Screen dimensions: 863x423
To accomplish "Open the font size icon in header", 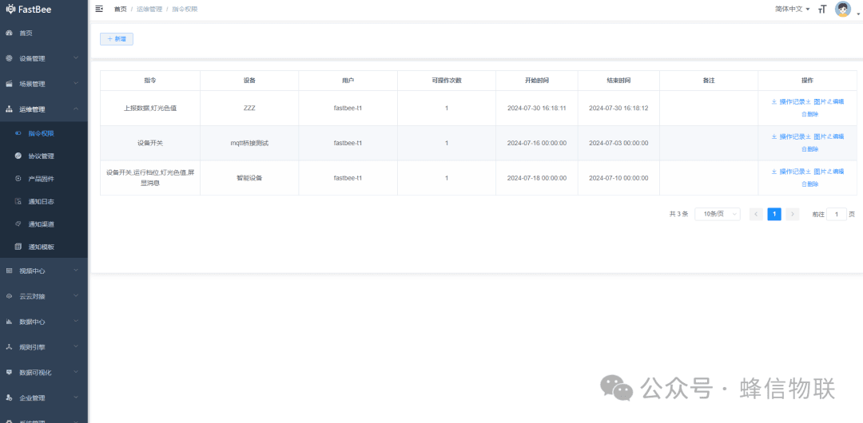I will pos(822,10).
